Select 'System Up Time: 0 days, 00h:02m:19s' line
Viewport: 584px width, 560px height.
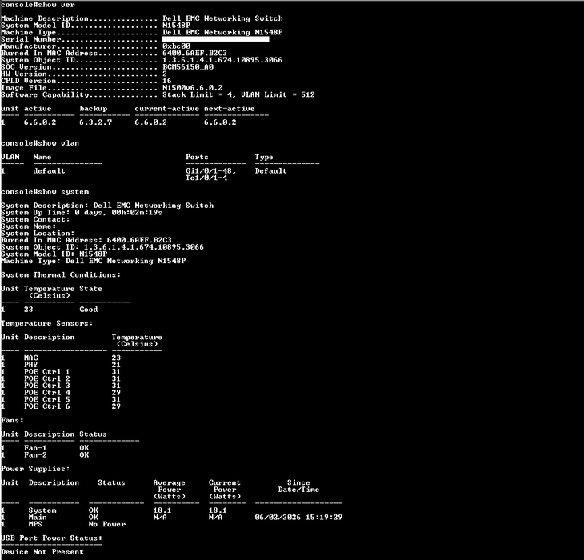(82, 213)
